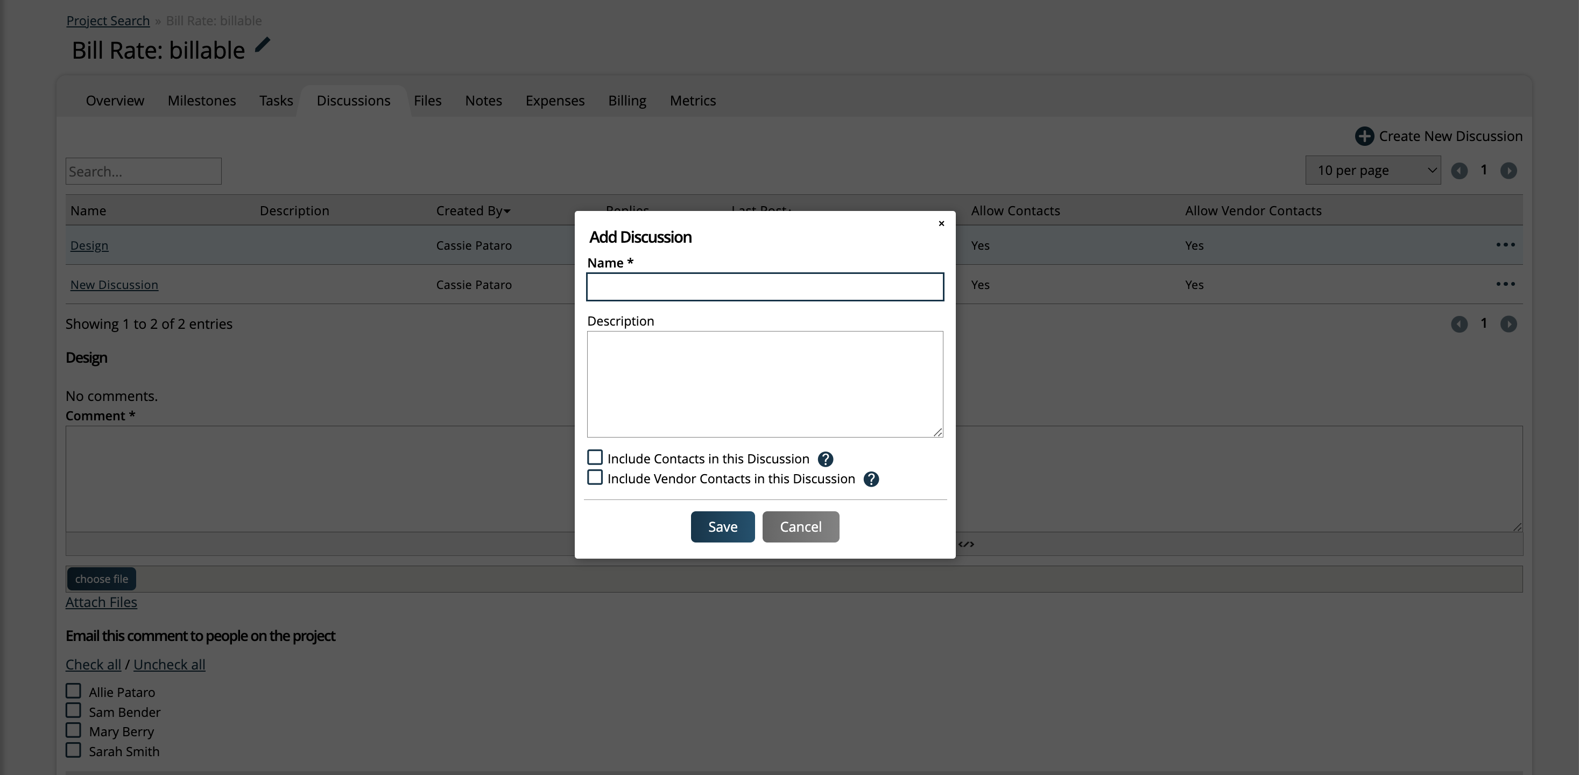Screen dimensions: 1579x775
Task: Check the Sarah Smith checkbox
Action: [x=73, y=750]
